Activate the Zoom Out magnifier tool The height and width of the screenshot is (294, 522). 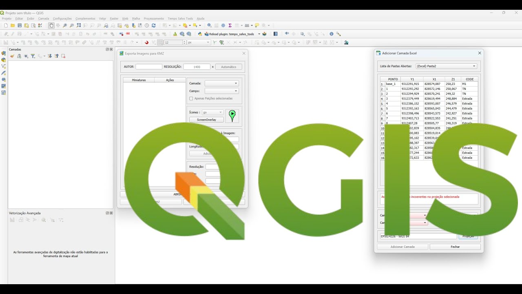tap(72, 25)
